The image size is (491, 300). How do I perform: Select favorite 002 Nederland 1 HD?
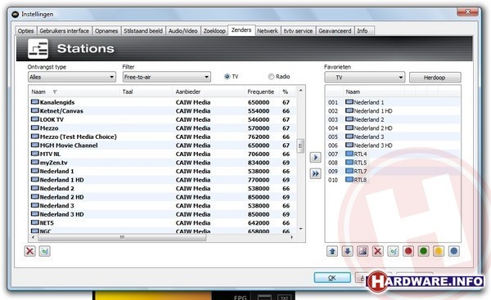tap(393, 110)
